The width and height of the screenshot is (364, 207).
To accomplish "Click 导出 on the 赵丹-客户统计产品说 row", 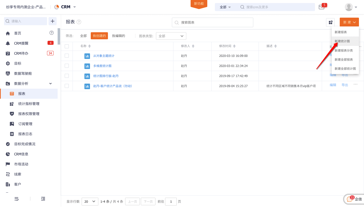I will click(x=345, y=85).
